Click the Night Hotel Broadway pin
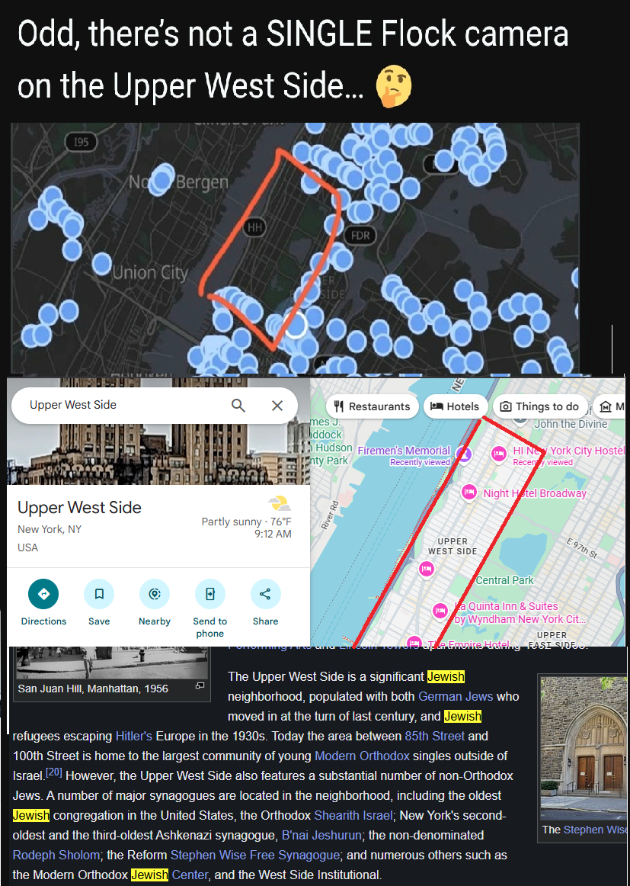This screenshot has height=886, width=630. (x=469, y=492)
